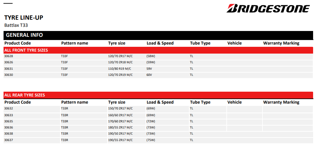Click load rating (58W)

[151, 56]
